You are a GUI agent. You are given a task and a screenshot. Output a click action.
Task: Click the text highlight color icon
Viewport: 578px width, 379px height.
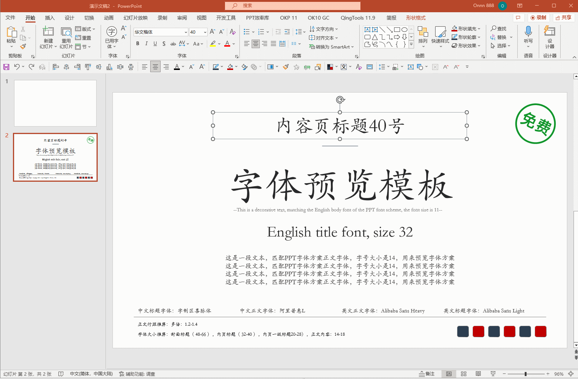[x=213, y=44]
